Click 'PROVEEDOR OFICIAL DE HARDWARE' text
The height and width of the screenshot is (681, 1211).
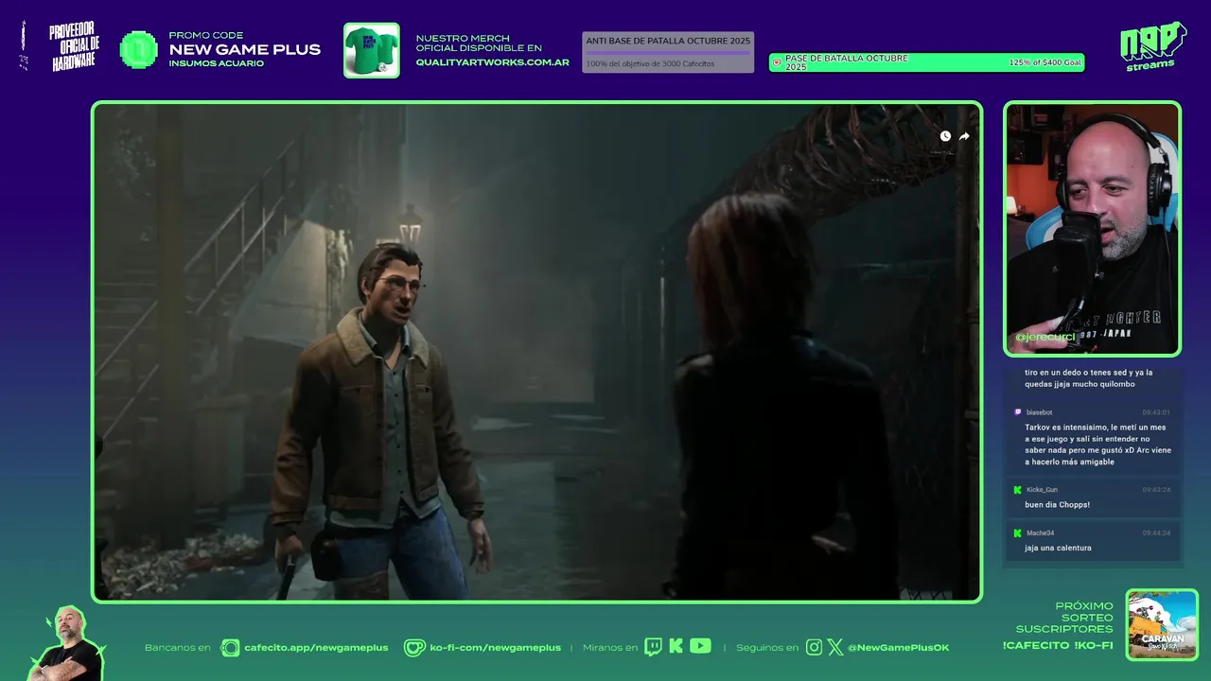click(74, 47)
